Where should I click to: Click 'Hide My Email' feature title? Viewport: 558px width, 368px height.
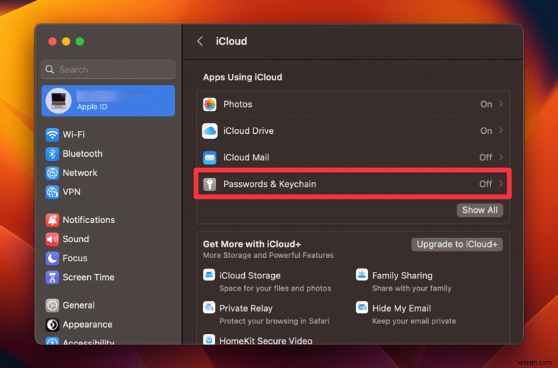tap(402, 308)
